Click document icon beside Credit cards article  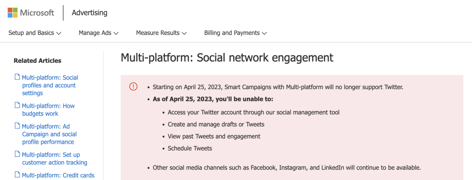coord(17,175)
